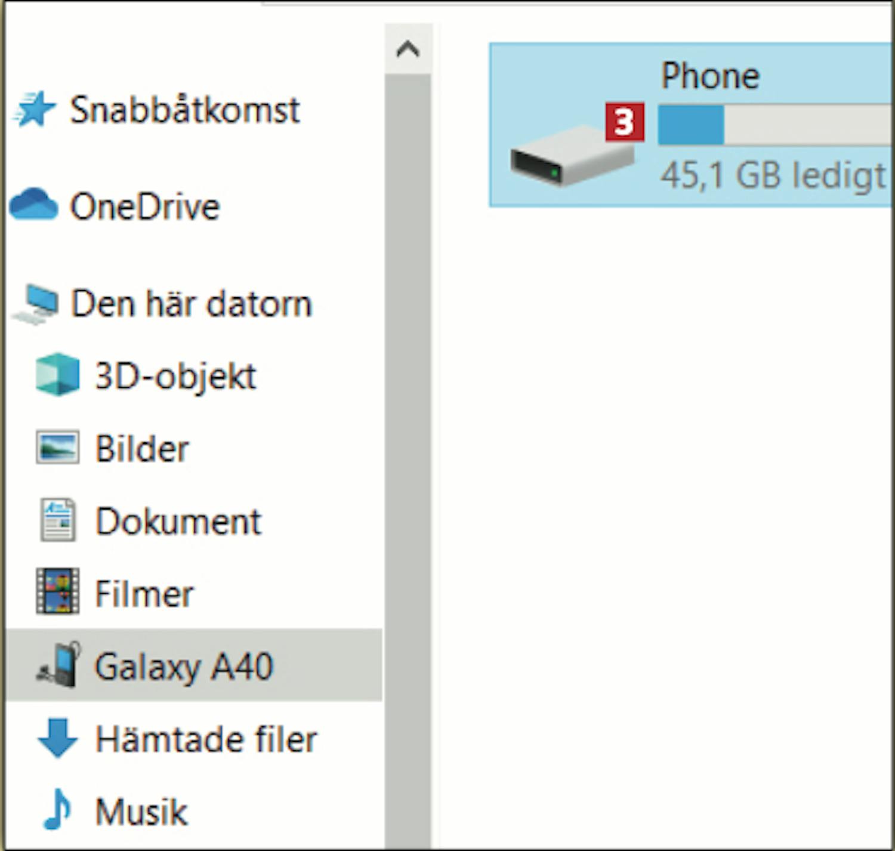Click the Filmer filmstrip icon
This screenshot has height=851, width=895.
tap(57, 591)
